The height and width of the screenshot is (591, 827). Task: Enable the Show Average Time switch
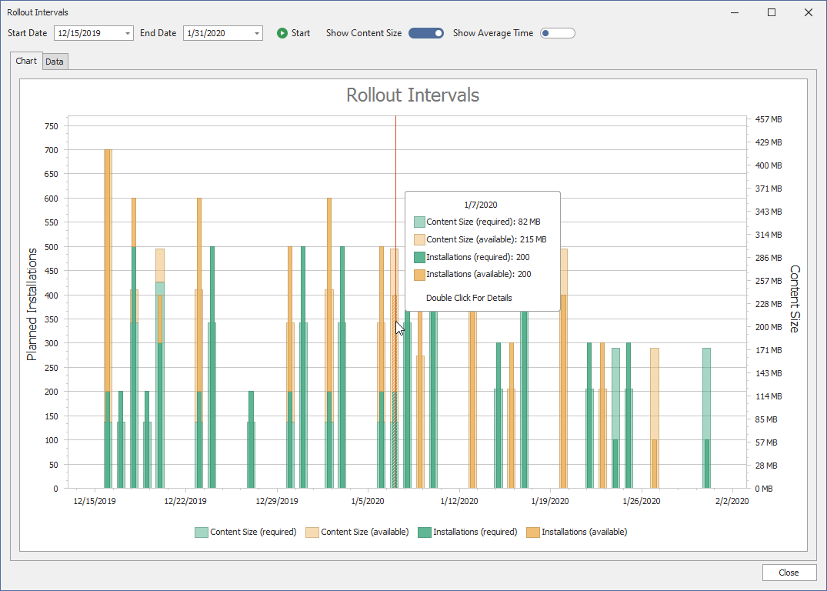point(558,33)
